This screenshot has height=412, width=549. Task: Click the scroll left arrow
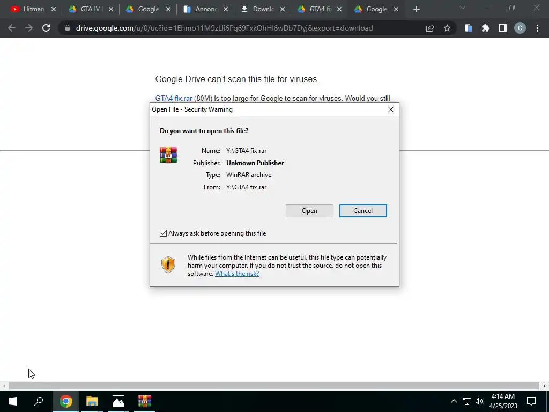pyautogui.click(x=4, y=386)
